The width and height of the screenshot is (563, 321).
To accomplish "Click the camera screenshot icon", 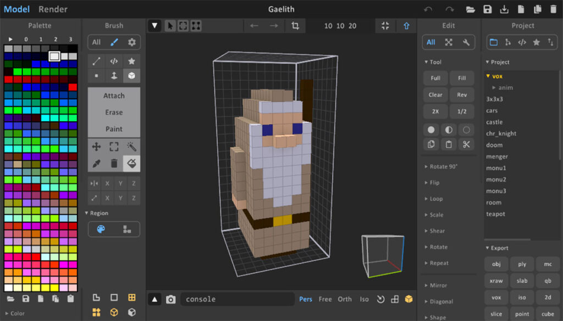I will (170, 299).
